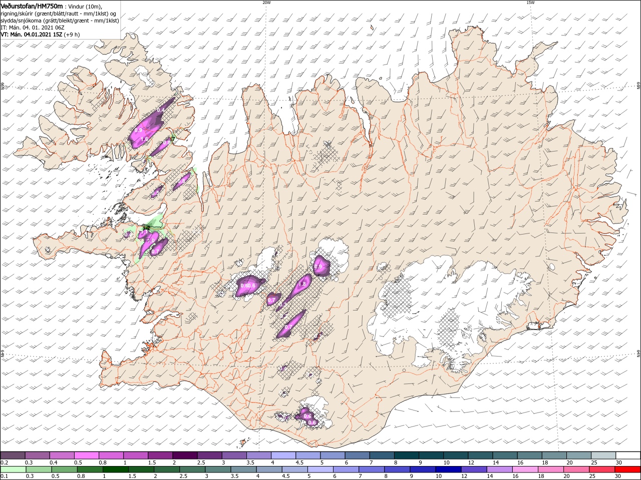Click the purple 12 swatch, rain scale
This screenshot has height=480, width=641.
[x=474, y=469]
